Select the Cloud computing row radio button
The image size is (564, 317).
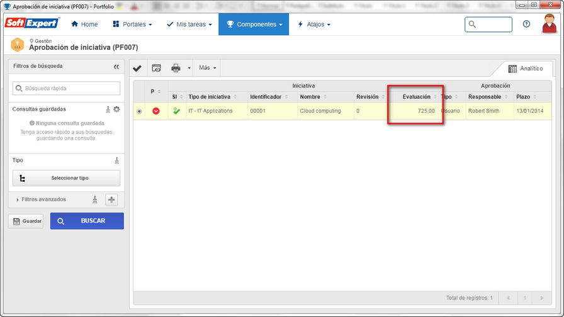coord(139,111)
